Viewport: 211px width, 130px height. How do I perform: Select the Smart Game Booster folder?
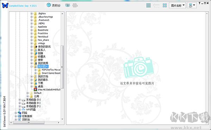51,73
